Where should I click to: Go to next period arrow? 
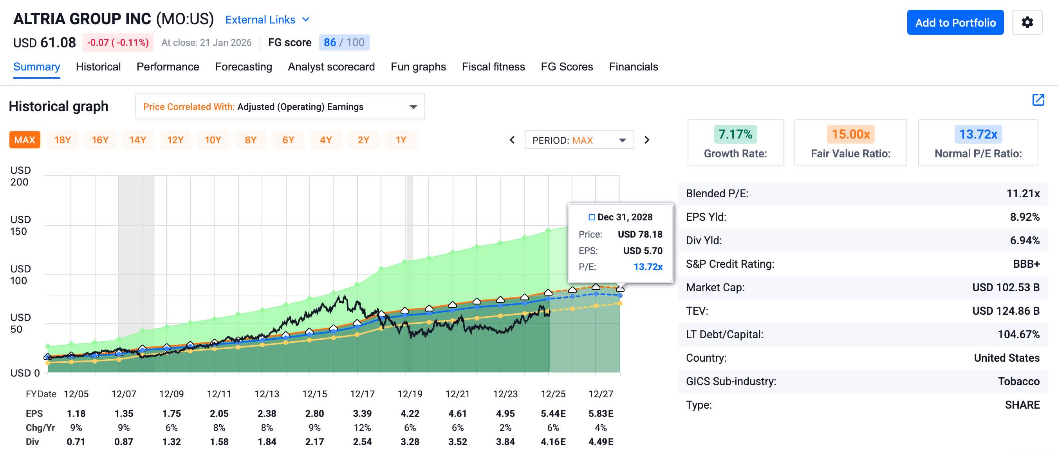tap(646, 140)
